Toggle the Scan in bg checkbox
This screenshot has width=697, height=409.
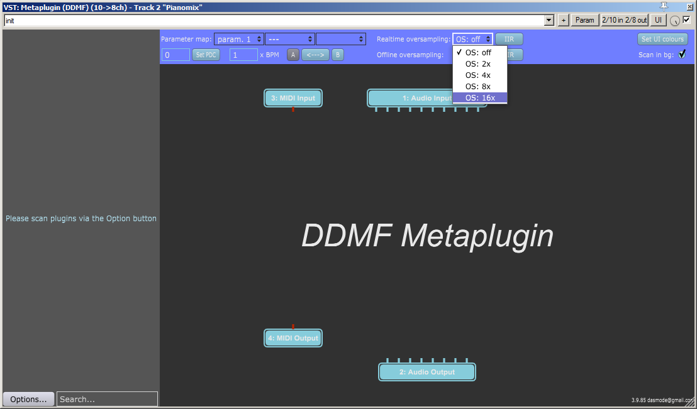(682, 54)
